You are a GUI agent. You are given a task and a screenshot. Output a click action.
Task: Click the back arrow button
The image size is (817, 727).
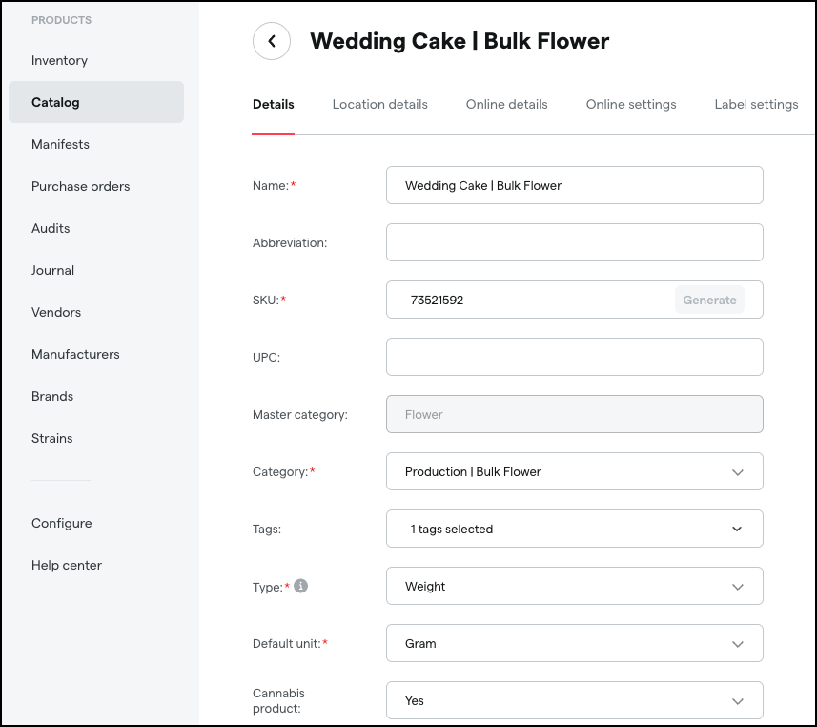tap(272, 41)
